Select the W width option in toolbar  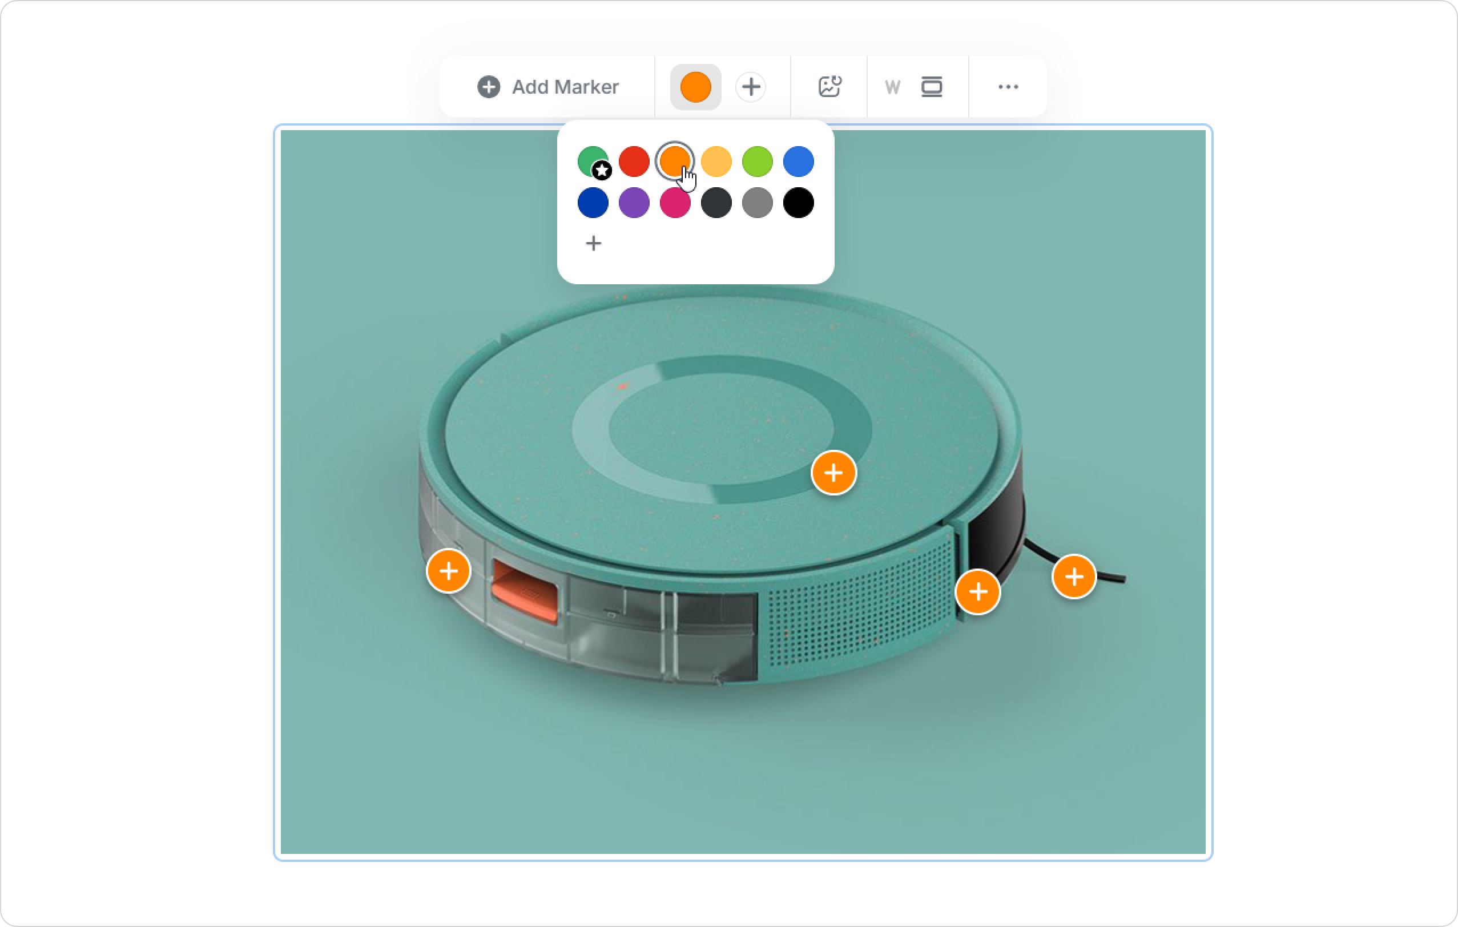892,87
